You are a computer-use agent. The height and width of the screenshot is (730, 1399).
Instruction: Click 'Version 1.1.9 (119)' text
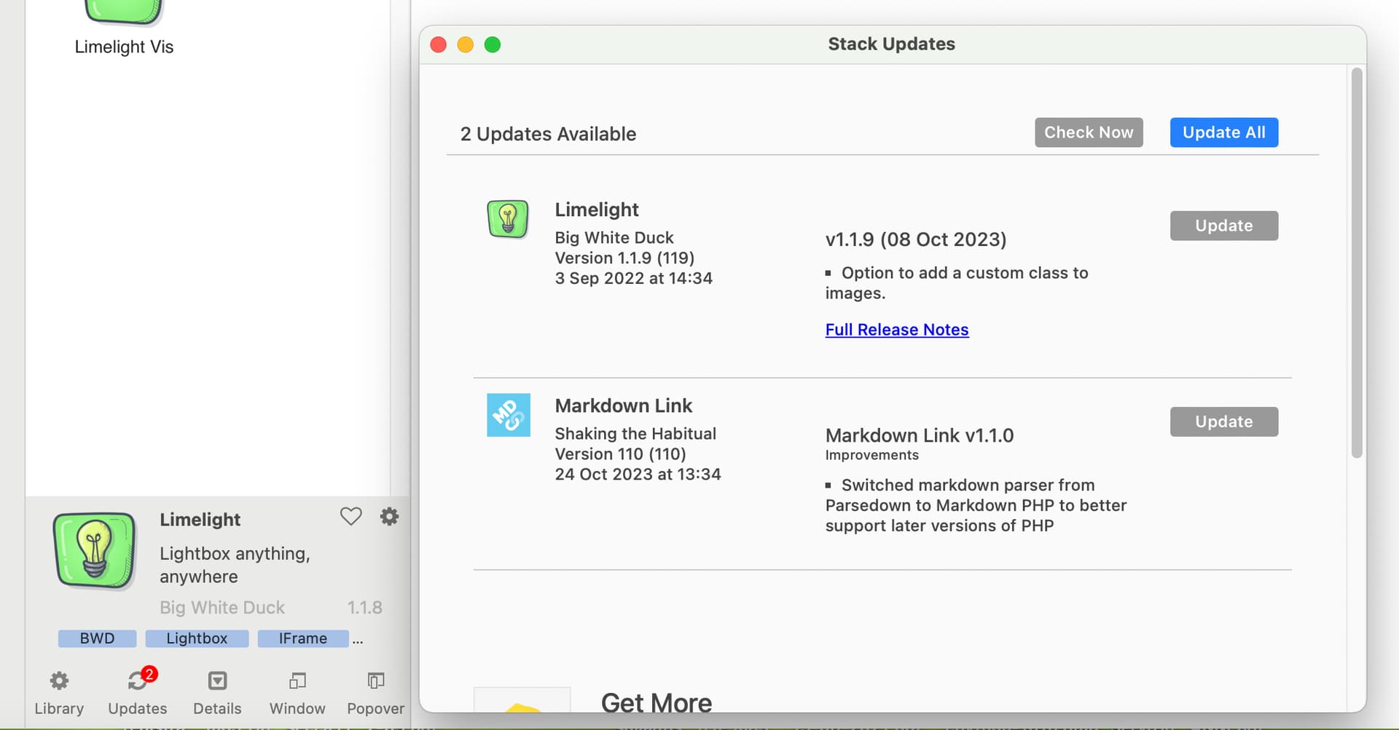(624, 258)
